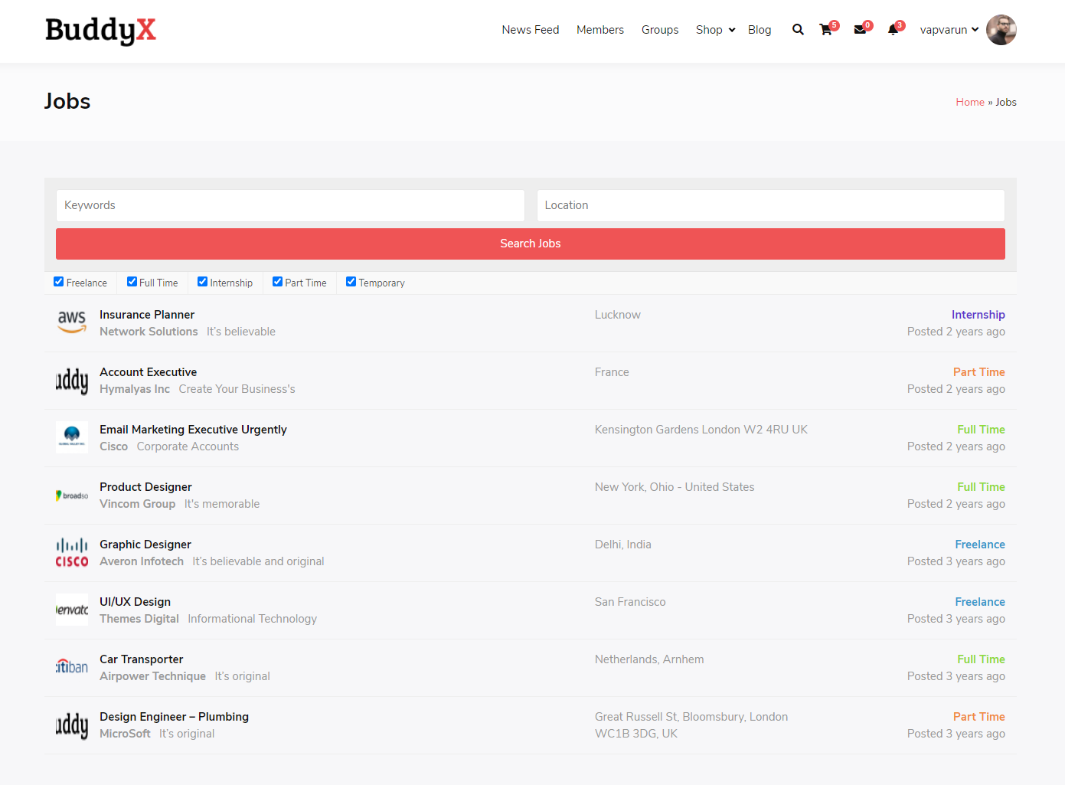Image resolution: width=1065 pixels, height=785 pixels.
Task: Expand the Shop dropdown menu
Action: point(715,30)
